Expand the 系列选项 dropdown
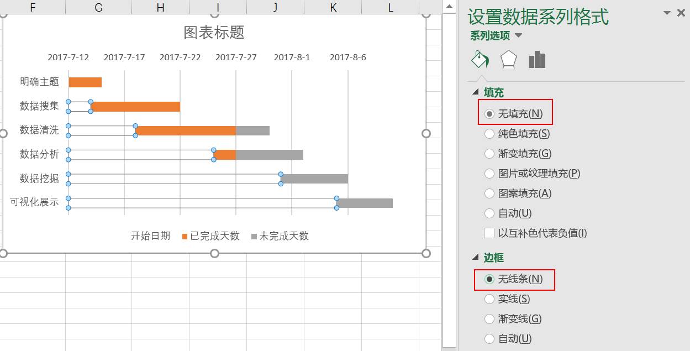This screenshot has height=351, width=690. (518, 36)
